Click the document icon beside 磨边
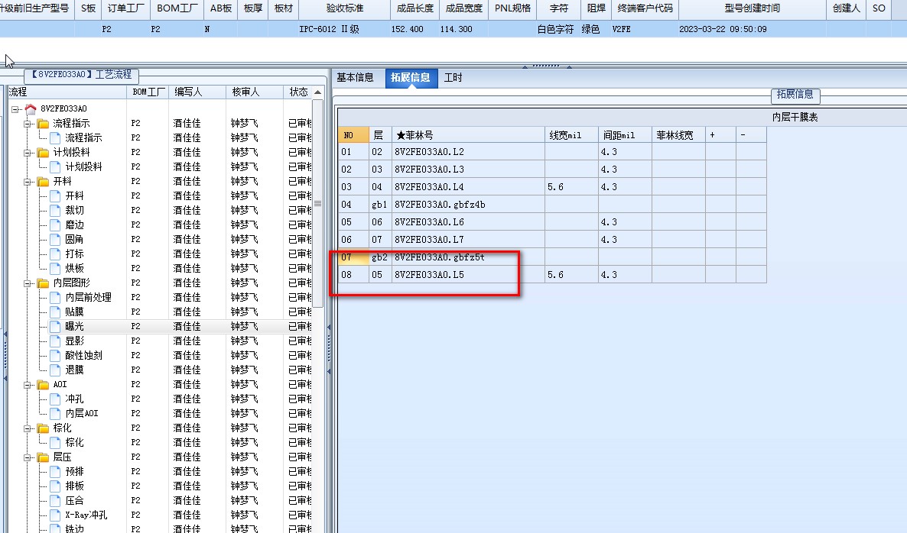The height and width of the screenshot is (533, 907). (55, 225)
